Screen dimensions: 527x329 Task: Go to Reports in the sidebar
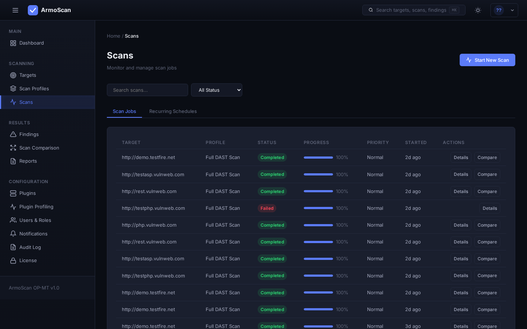pos(48,161)
